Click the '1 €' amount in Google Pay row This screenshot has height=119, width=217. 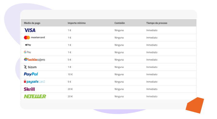click(69, 52)
